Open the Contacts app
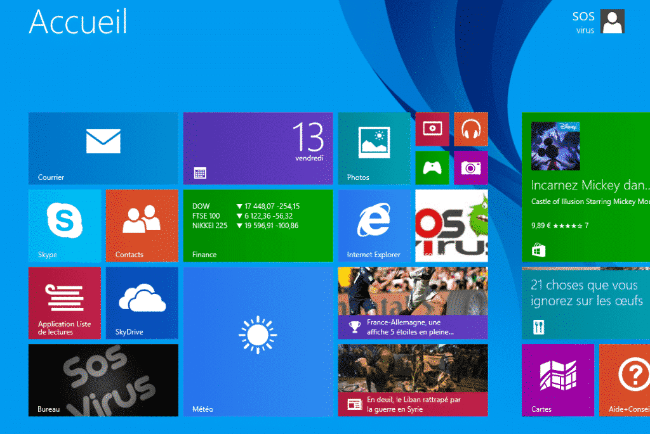 coord(142,226)
